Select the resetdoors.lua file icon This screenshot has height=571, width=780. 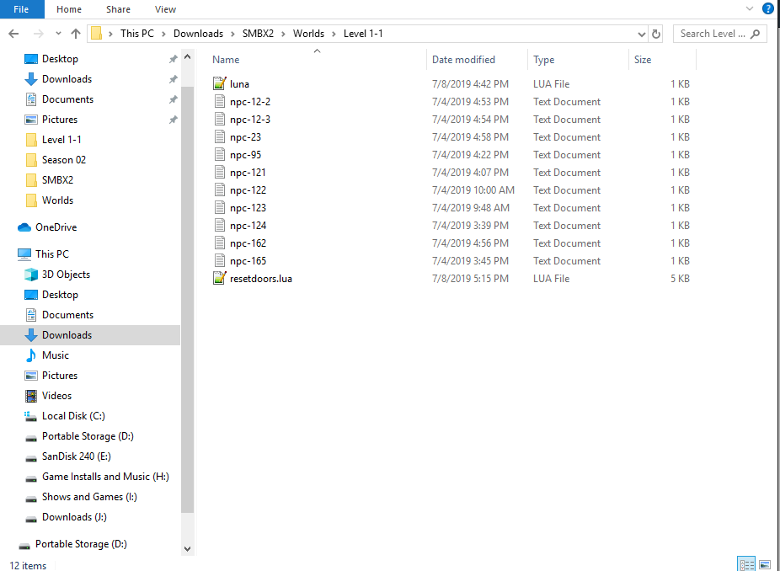[219, 279]
